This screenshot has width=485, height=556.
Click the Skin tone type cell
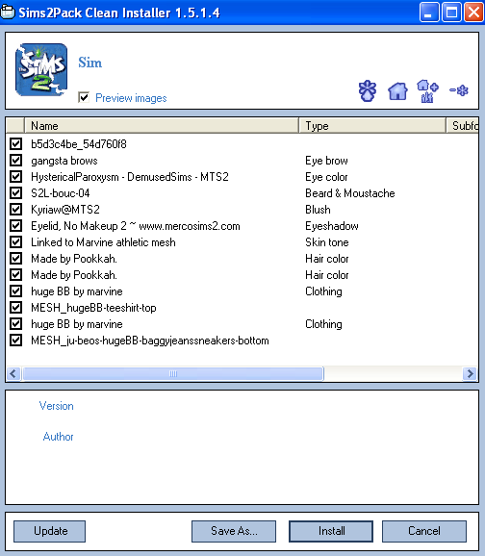coord(327,242)
